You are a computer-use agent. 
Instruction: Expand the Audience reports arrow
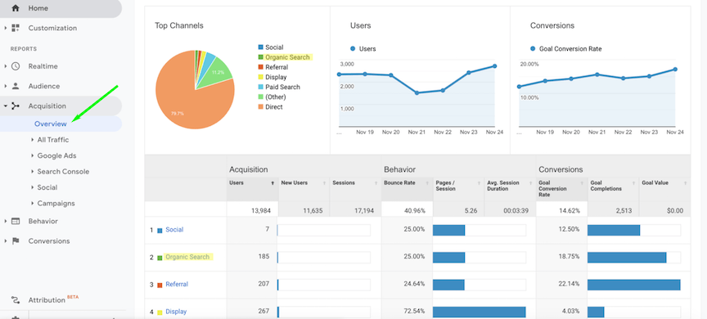[x=5, y=86]
